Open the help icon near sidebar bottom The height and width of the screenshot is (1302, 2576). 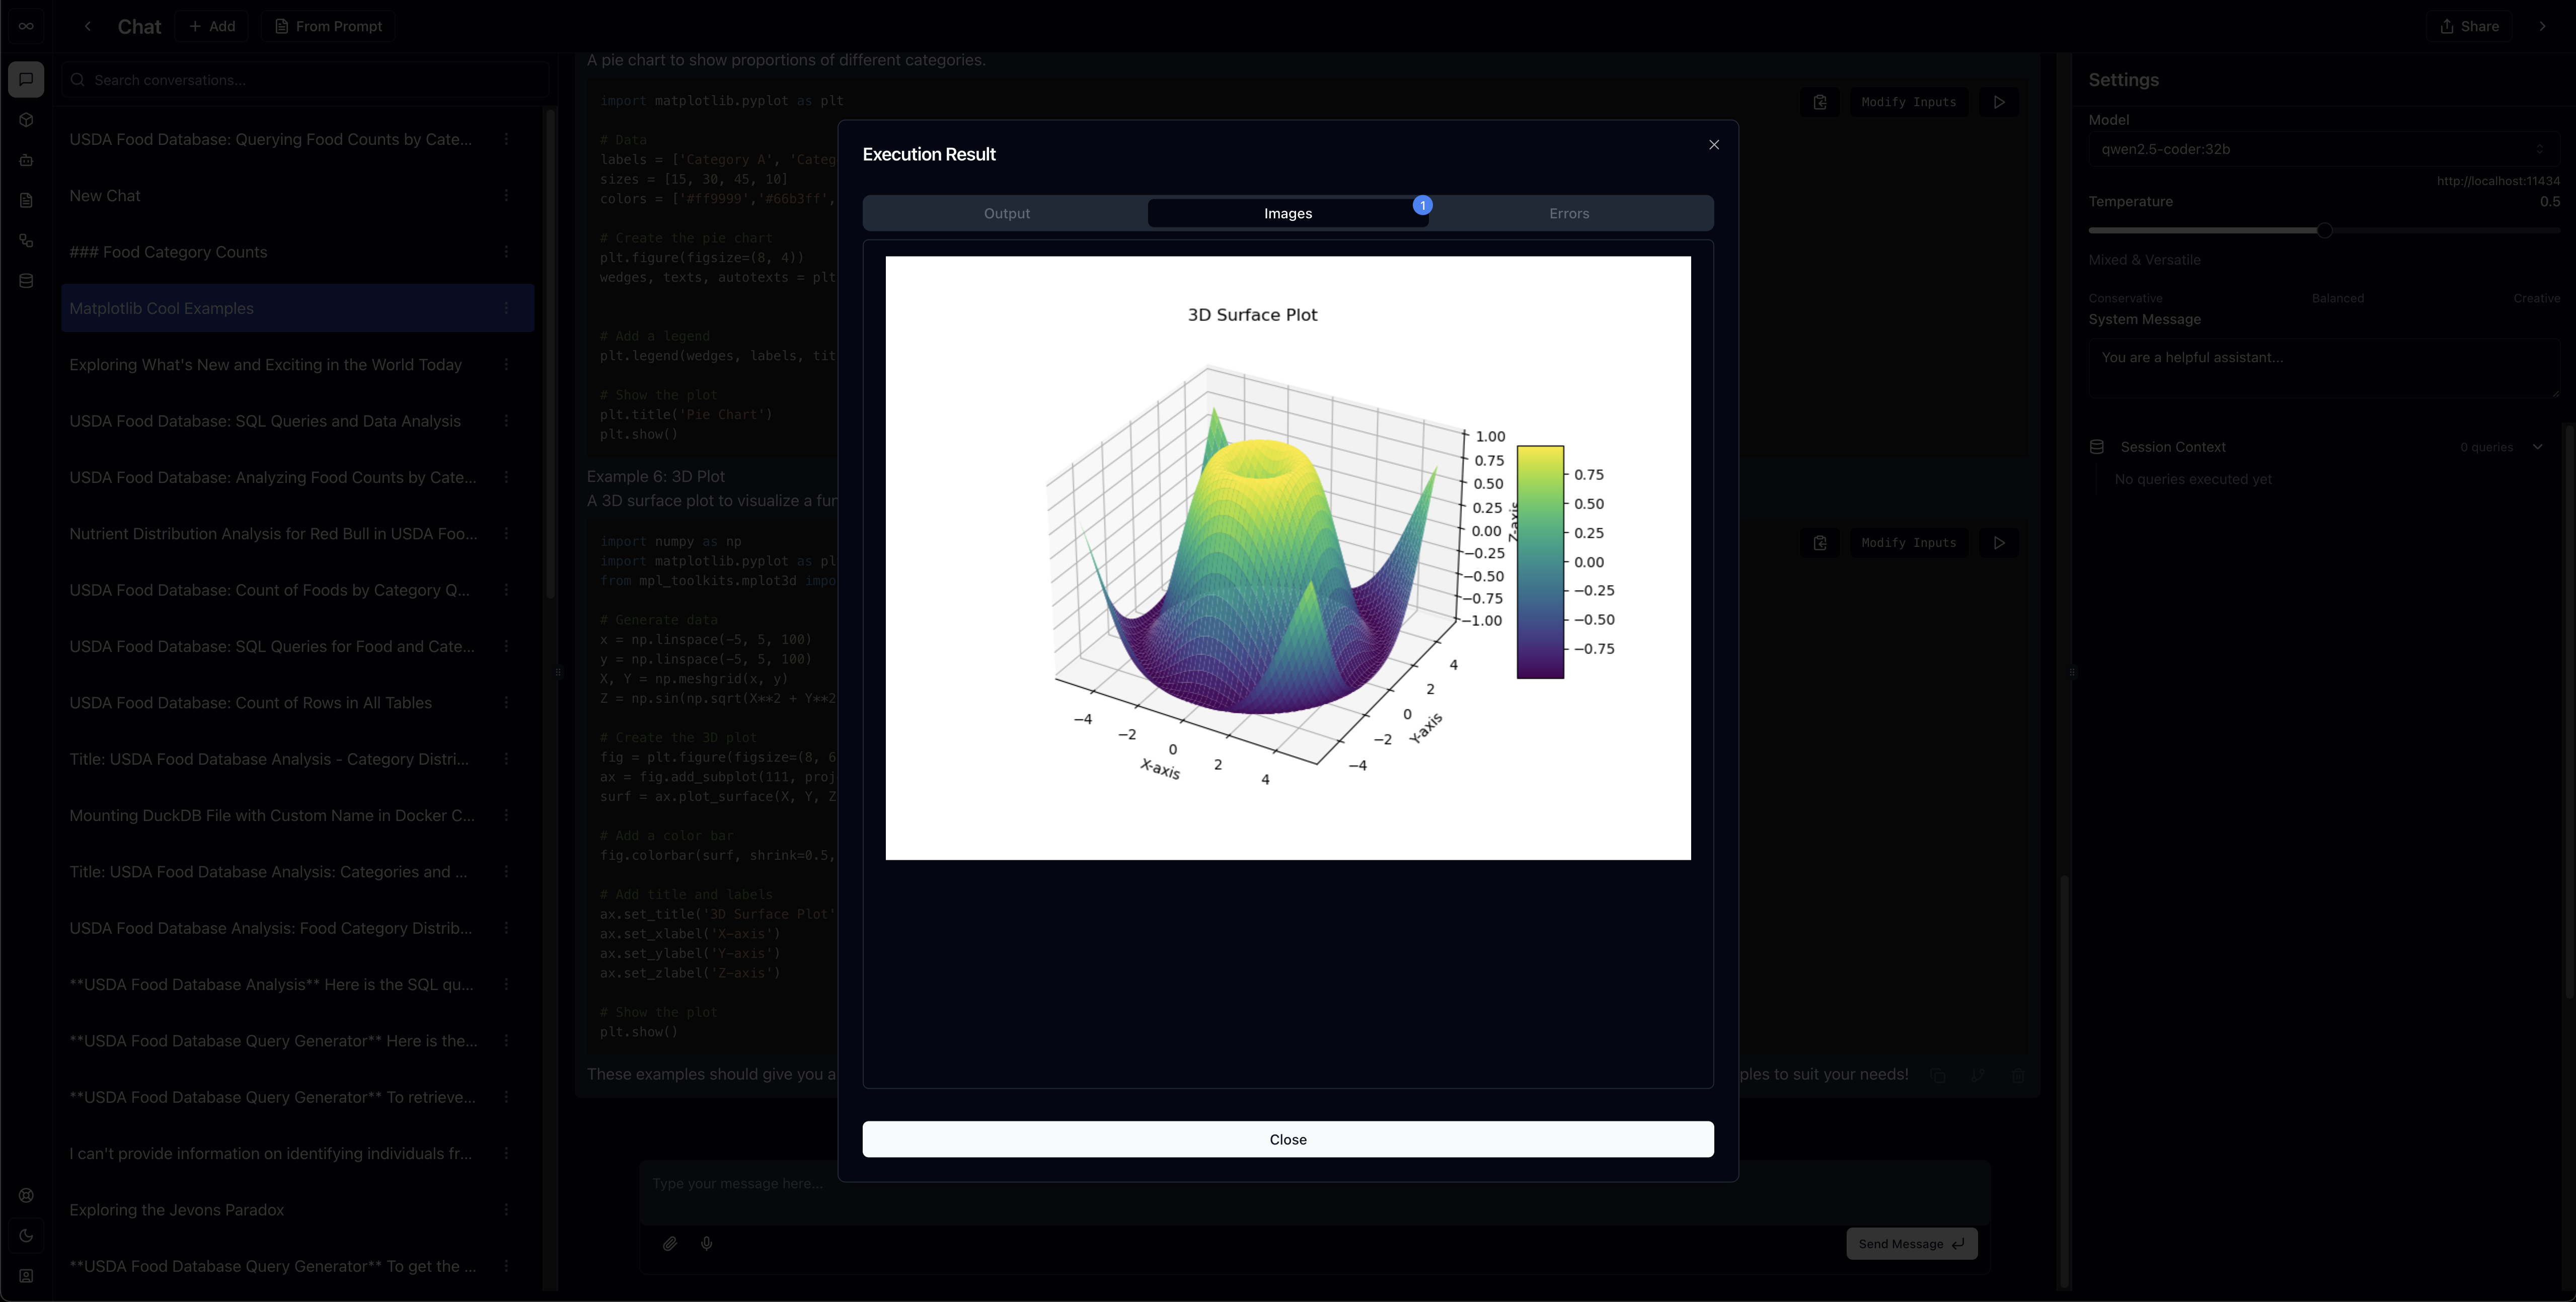(x=26, y=1195)
